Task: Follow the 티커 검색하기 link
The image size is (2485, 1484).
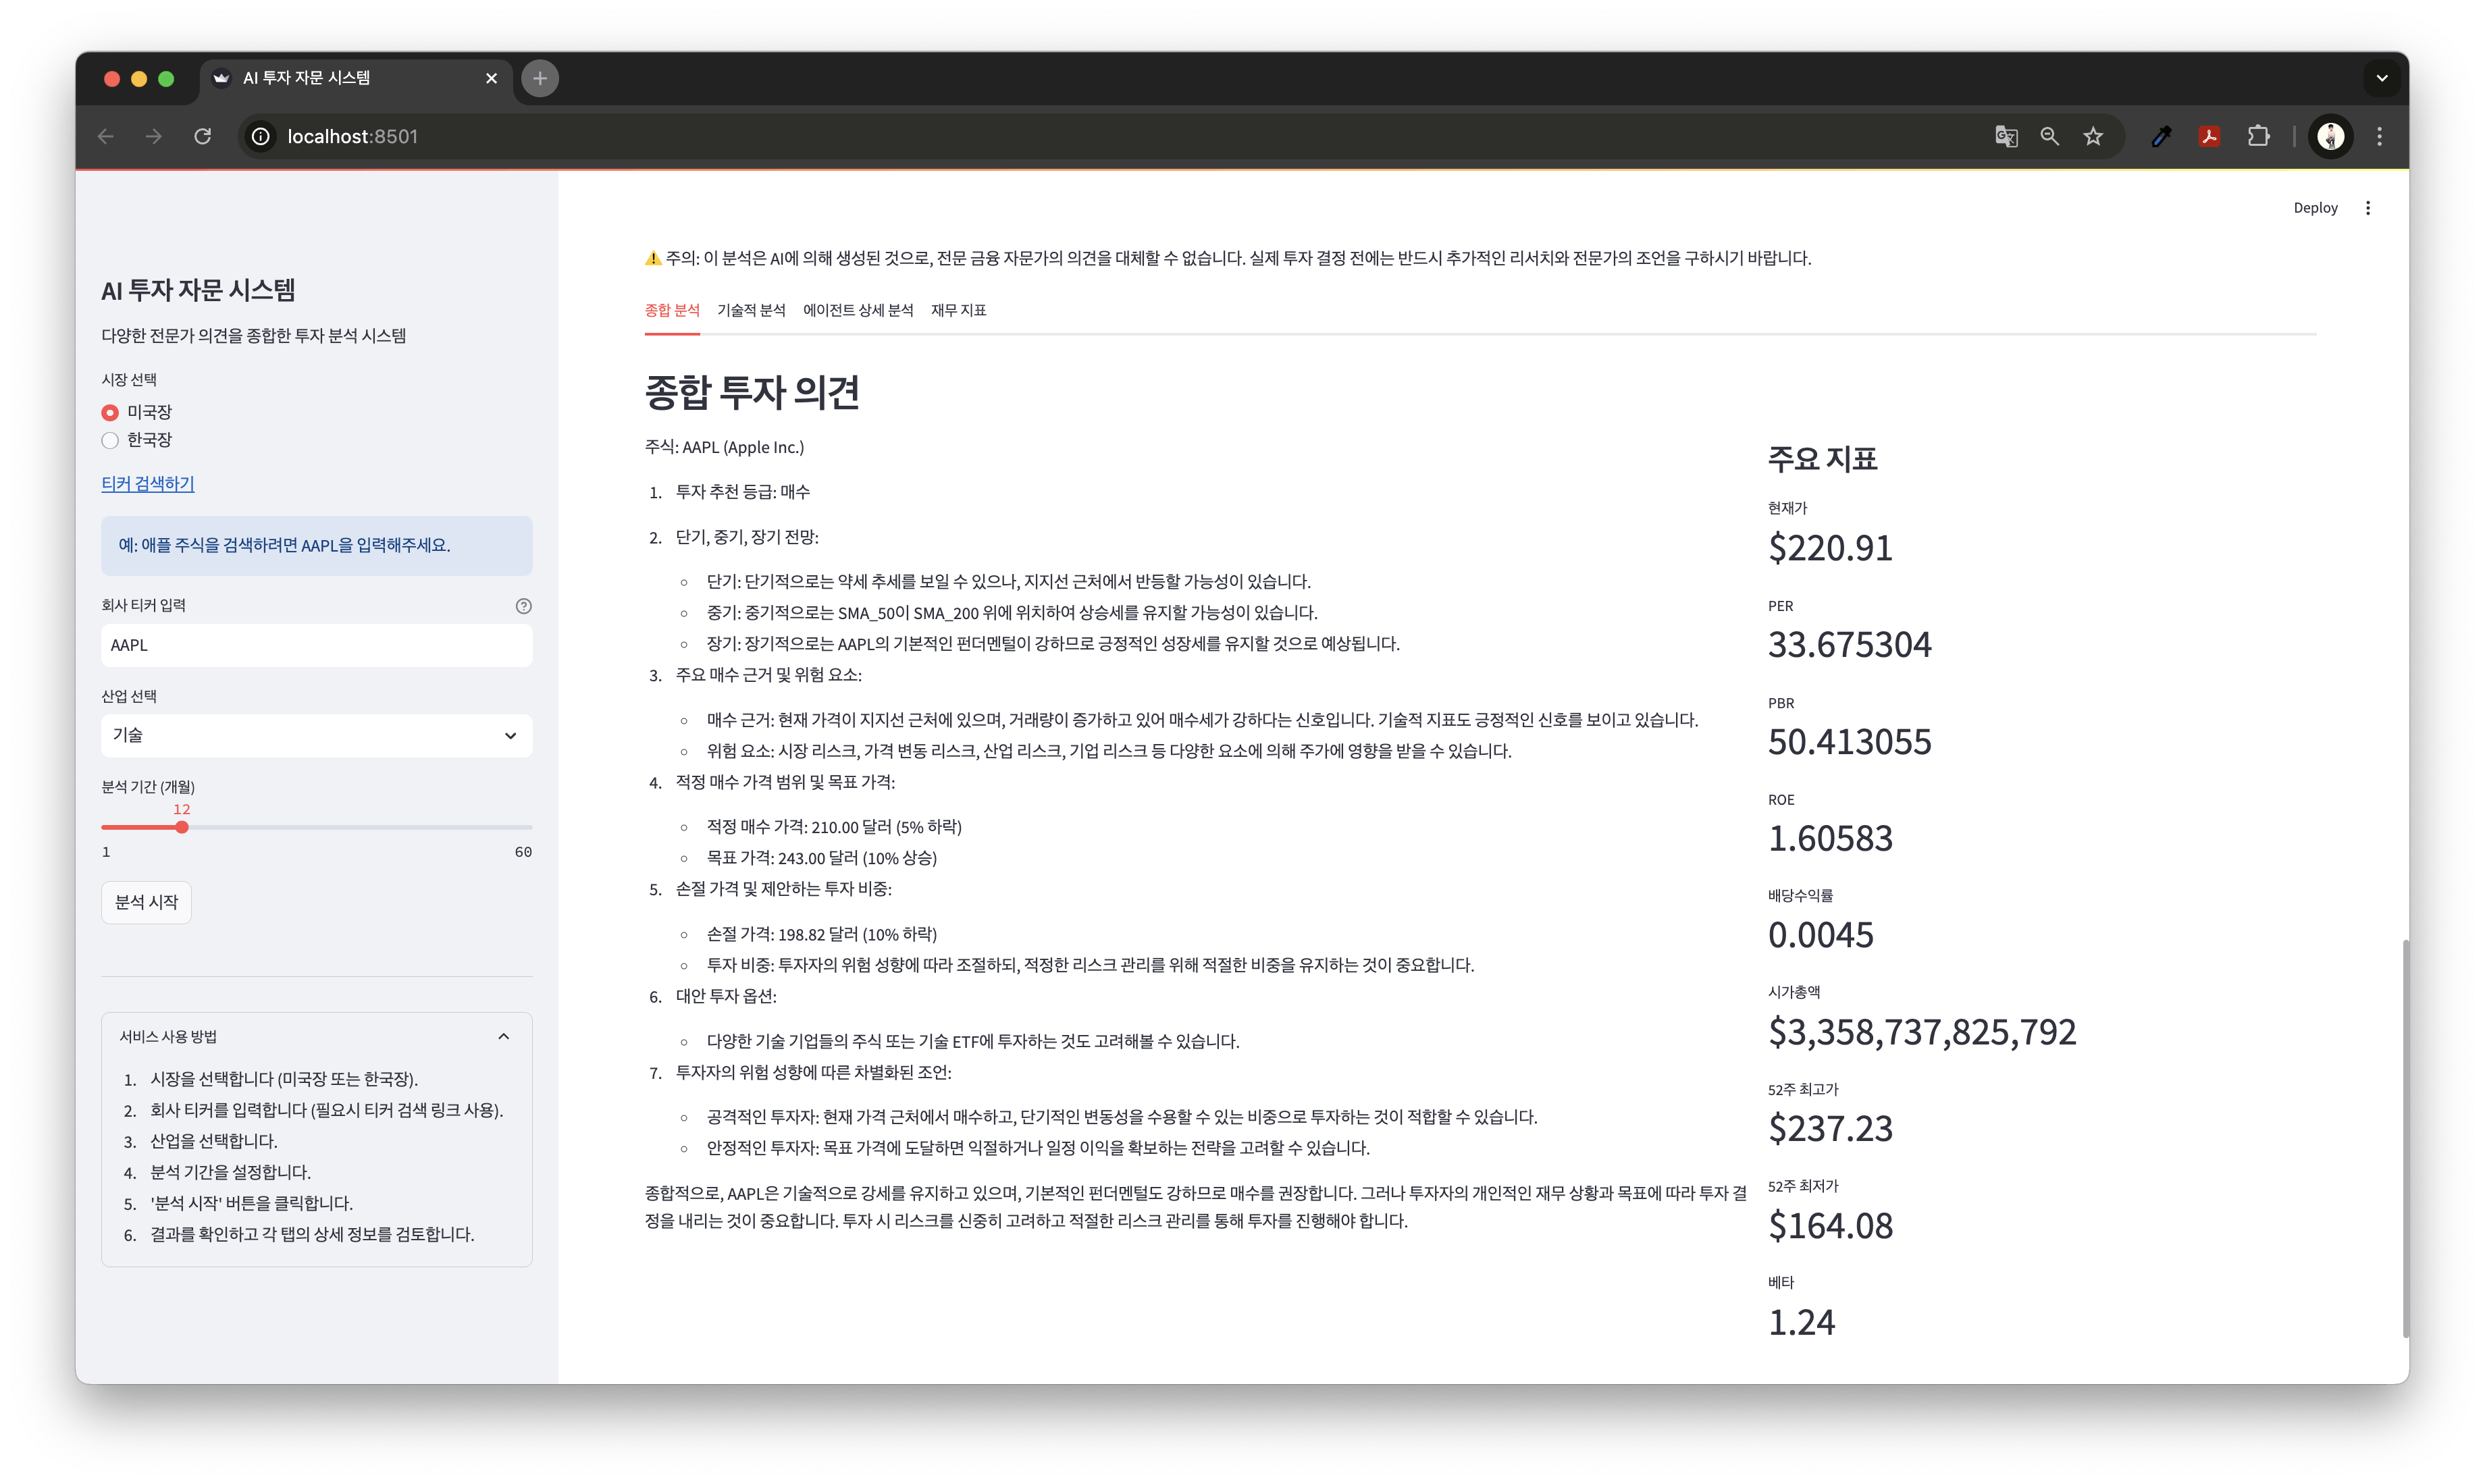Action: tap(148, 483)
